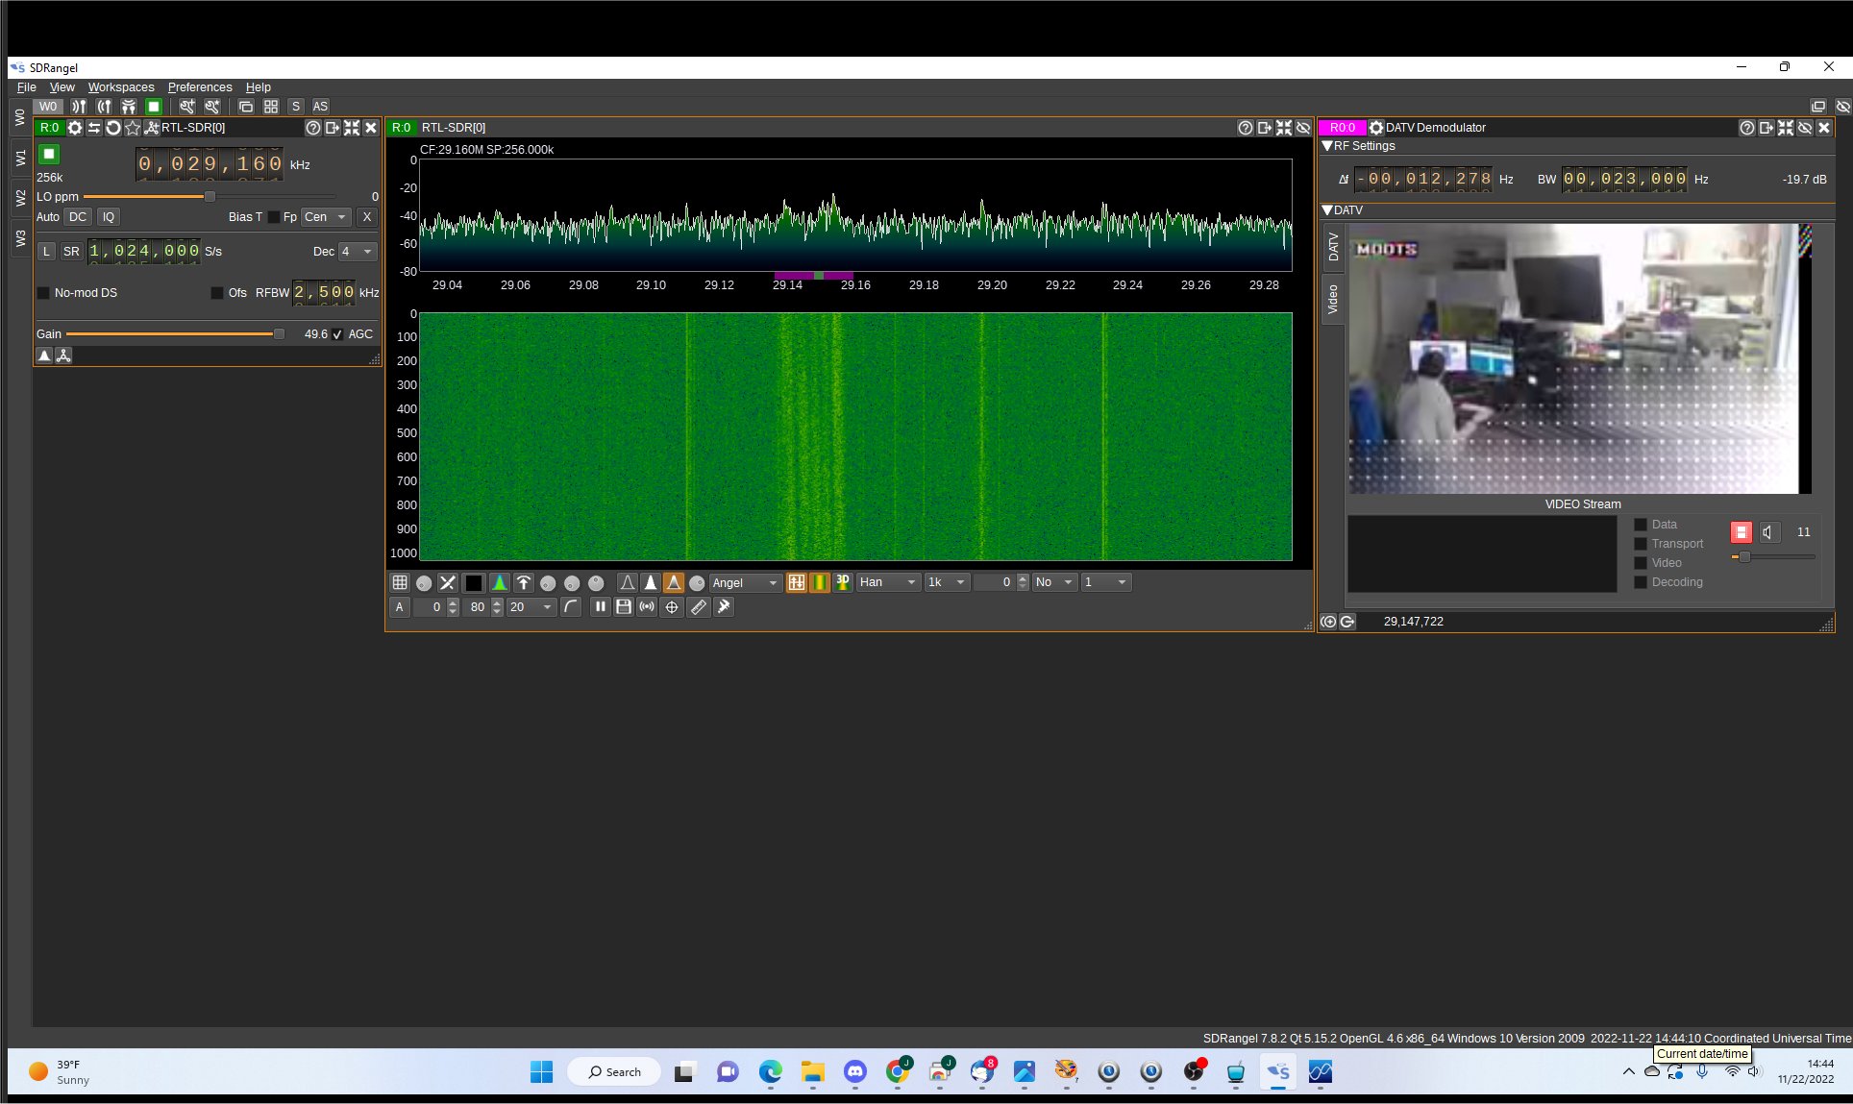This screenshot has width=1853, height=1104.
Task: Adjust the DATV audio volume slider
Action: (1773, 557)
